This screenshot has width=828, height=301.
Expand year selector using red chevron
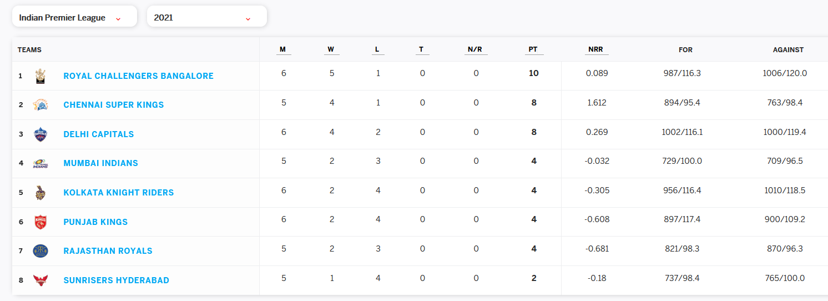[x=248, y=19]
